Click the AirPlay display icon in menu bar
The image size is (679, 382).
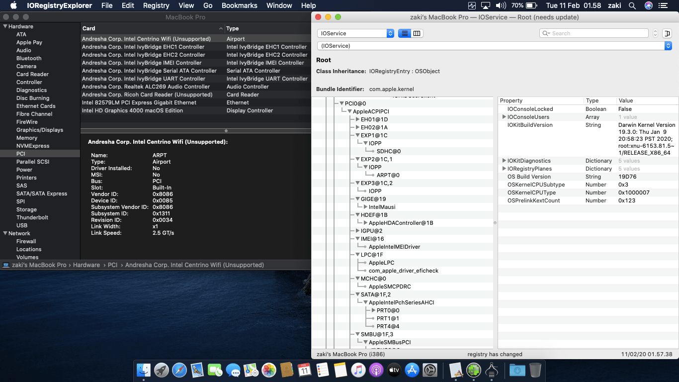pyautogui.click(x=486, y=5)
